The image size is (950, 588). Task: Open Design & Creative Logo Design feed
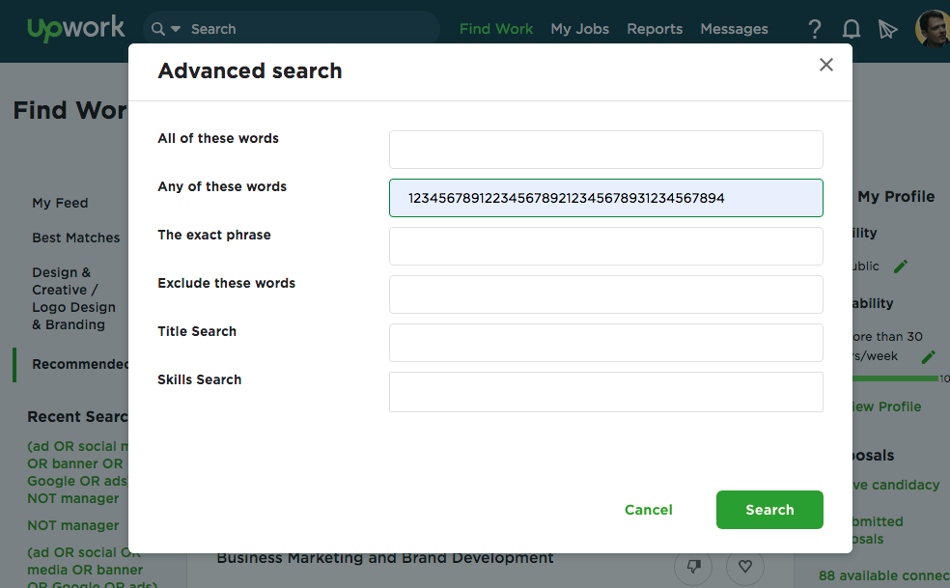click(73, 298)
